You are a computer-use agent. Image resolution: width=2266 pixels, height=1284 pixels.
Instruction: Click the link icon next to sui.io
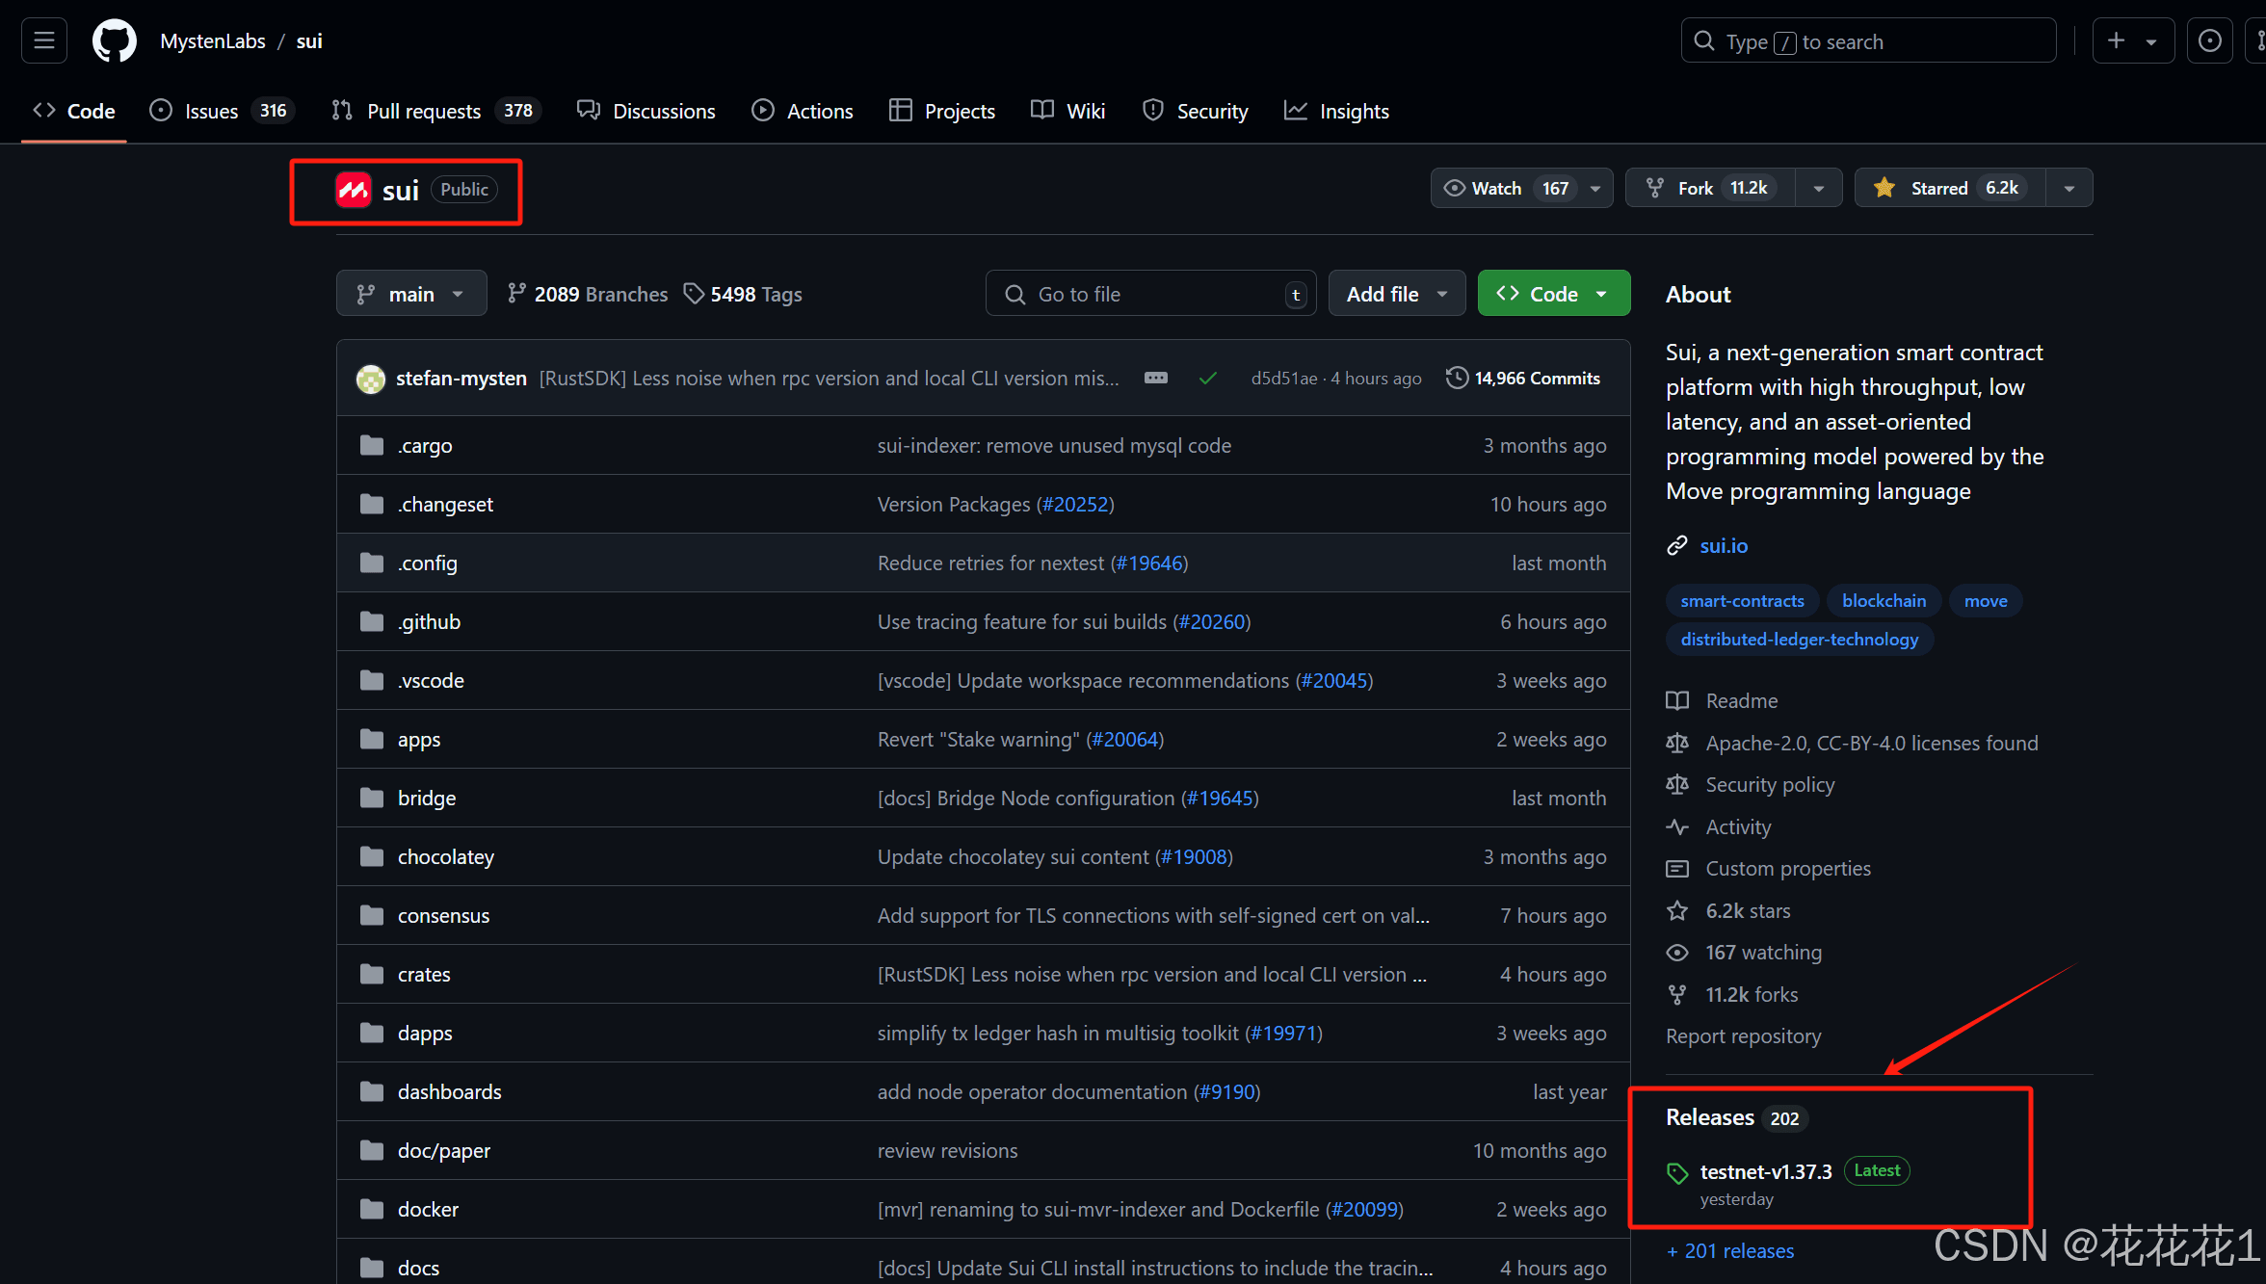[1677, 545]
